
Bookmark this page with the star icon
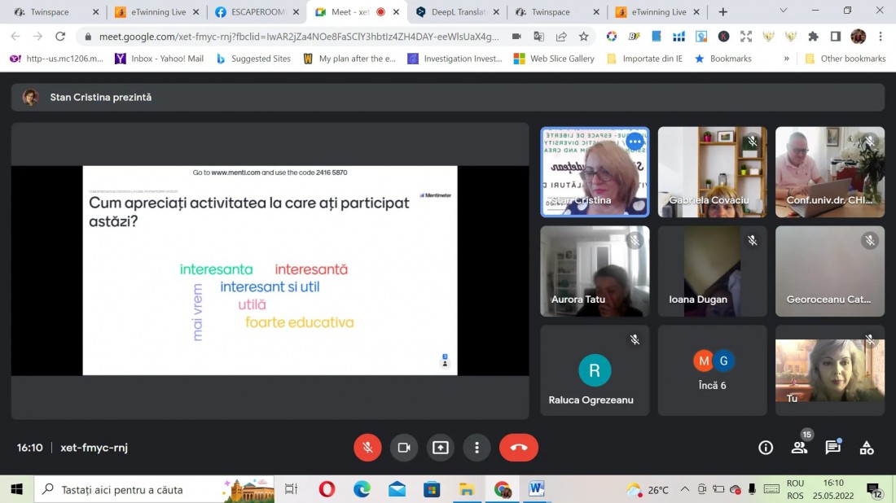(583, 37)
